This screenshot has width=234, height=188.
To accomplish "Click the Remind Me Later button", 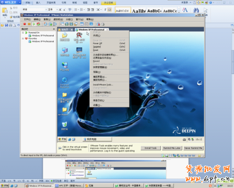I will 172,148.
